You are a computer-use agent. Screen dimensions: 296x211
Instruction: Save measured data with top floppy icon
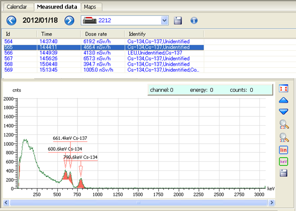pos(178,21)
